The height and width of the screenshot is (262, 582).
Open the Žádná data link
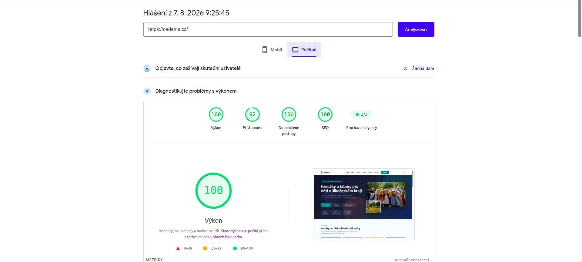coord(423,68)
